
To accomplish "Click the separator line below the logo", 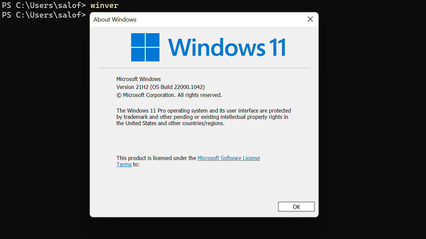I will 204,68.
